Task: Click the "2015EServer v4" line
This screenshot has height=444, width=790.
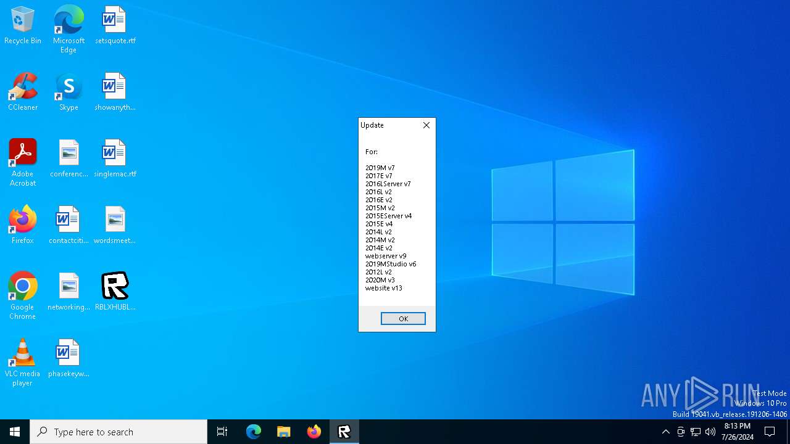Action: (x=388, y=216)
